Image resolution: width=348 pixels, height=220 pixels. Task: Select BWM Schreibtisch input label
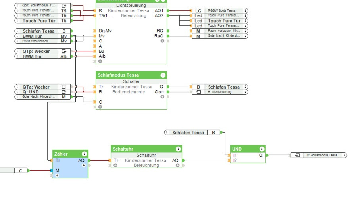click(35, 41)
